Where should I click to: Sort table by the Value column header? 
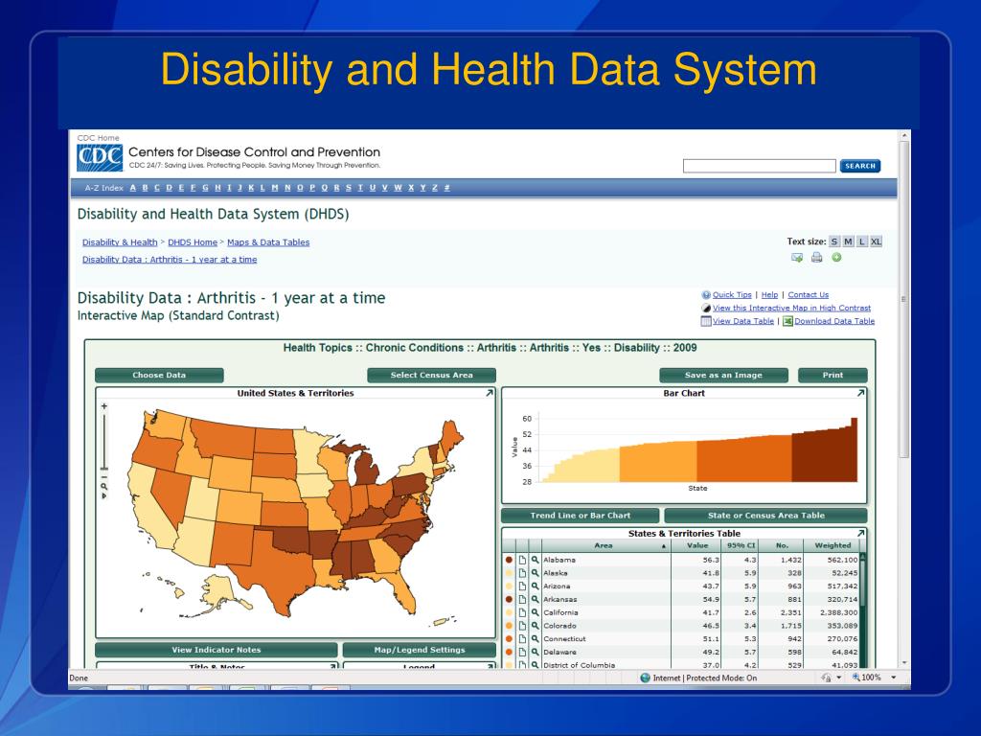697,545
